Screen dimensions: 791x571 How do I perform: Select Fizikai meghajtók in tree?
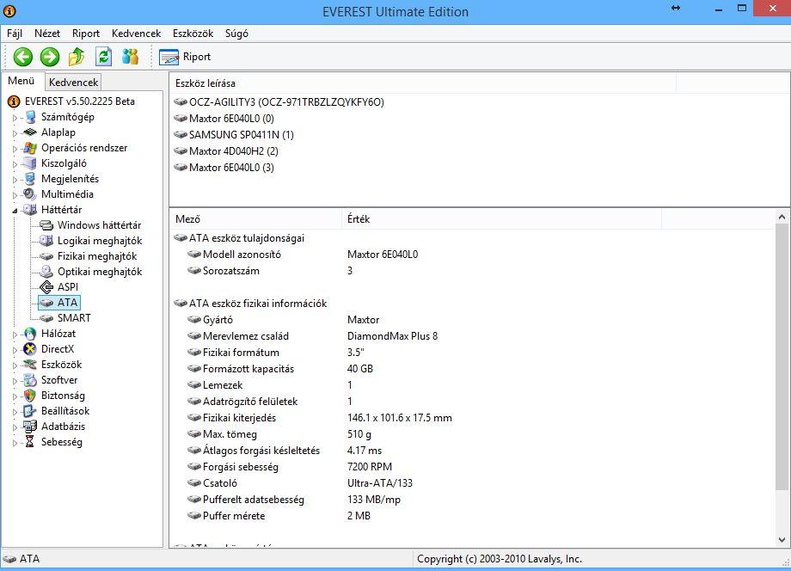click(x=97, y=256)
